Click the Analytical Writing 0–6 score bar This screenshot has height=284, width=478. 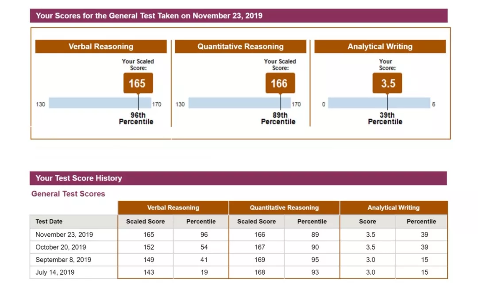click(x=379, y=103)
